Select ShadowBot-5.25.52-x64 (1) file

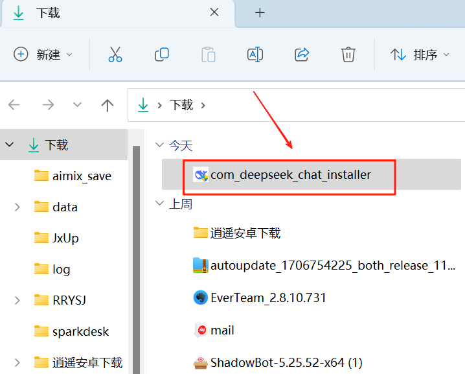(x=286, y=362)
